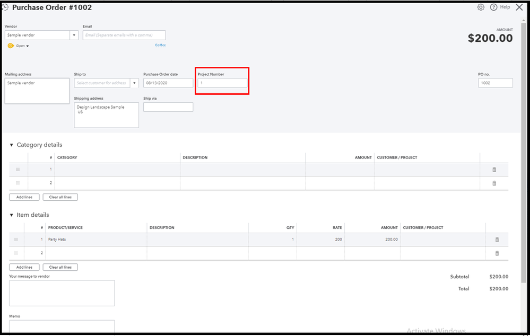
Task: Select the Party Hats product cell
Action: pos(96,240)
